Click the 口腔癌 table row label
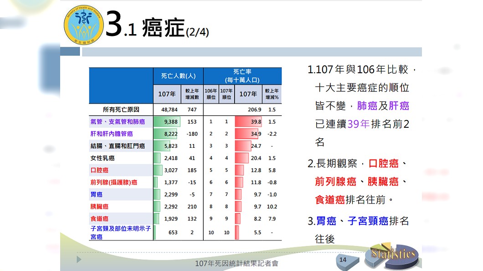483x271 pixels. (99, 170)
